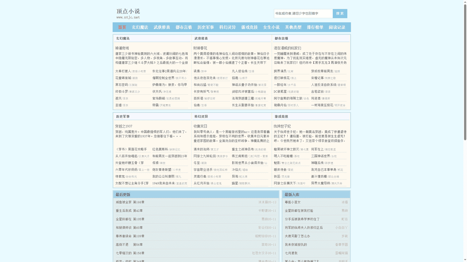Open the novel 阿尔宙斯的海贼之旅
The width and height of the screenshot is (467, 262).
coord(288,98)
